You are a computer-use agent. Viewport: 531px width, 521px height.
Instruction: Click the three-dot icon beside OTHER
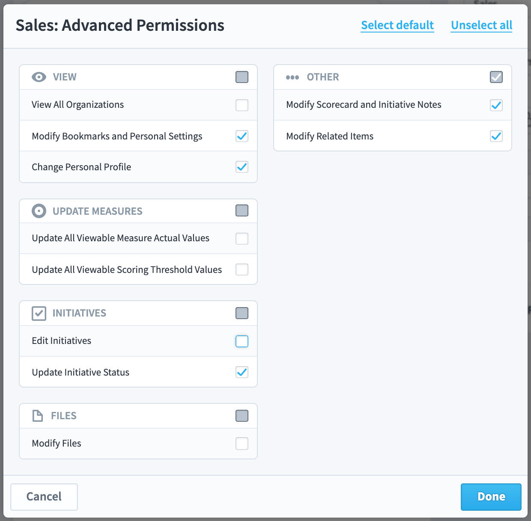(x=292, y=77)
